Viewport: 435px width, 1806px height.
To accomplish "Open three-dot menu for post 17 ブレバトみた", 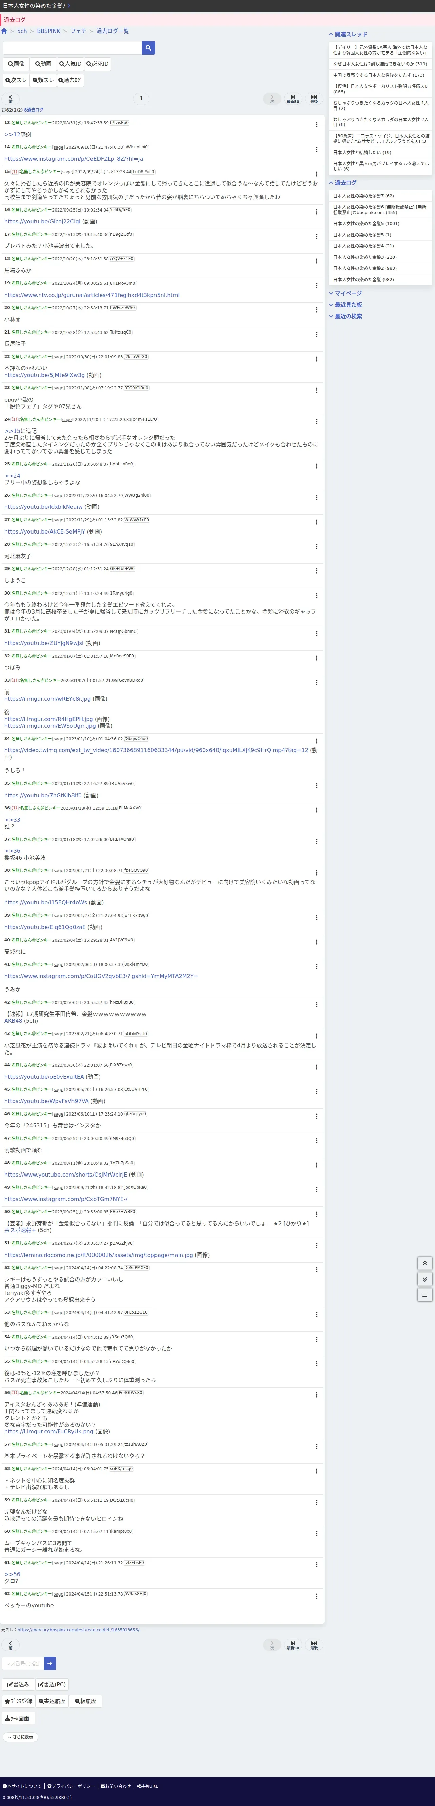I will click(317, 236).
